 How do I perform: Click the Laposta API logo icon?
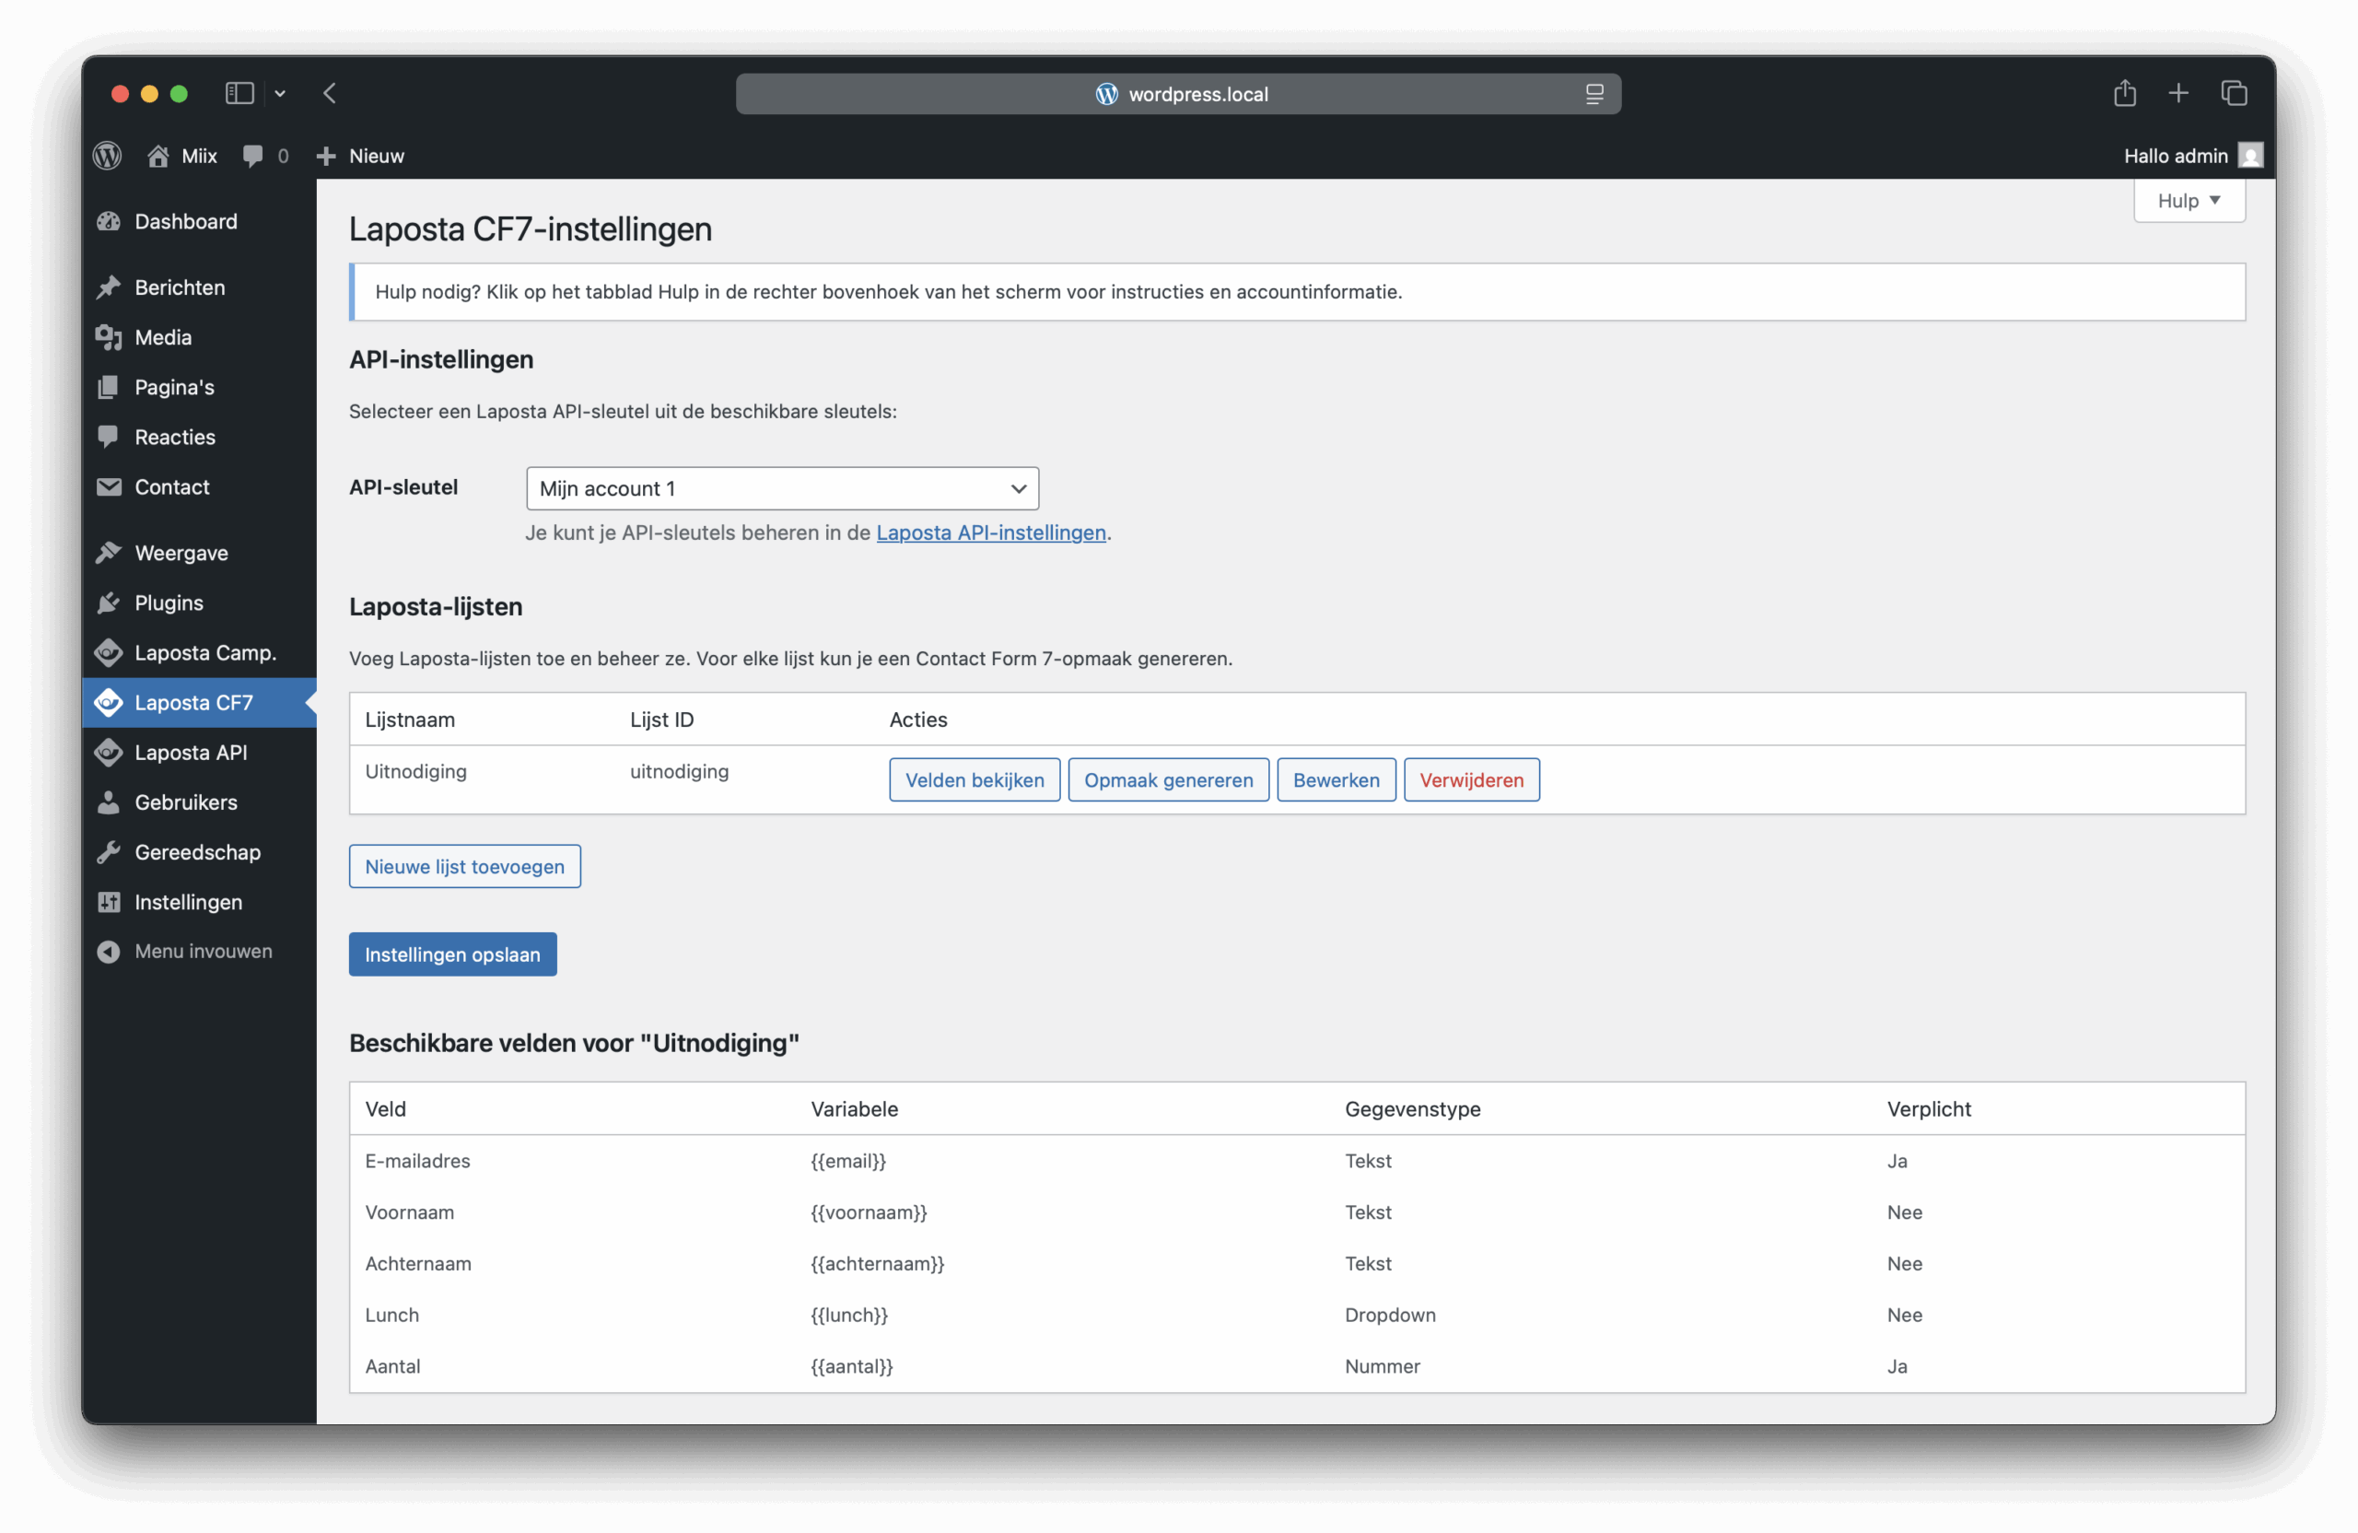pyautogui.click(x=109, y=752)
